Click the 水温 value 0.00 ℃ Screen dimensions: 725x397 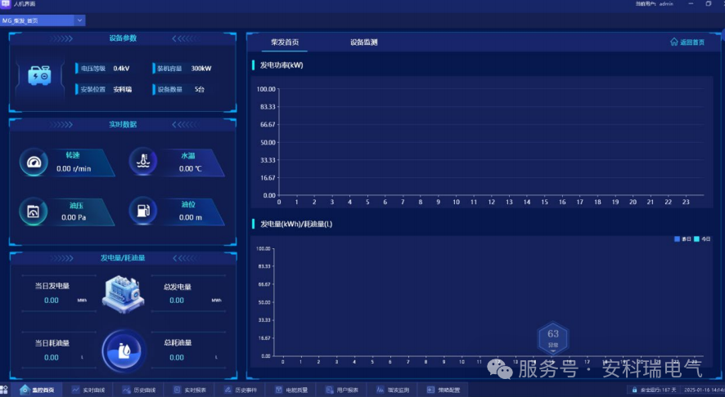pyautogui.click(x=191, y=168)
